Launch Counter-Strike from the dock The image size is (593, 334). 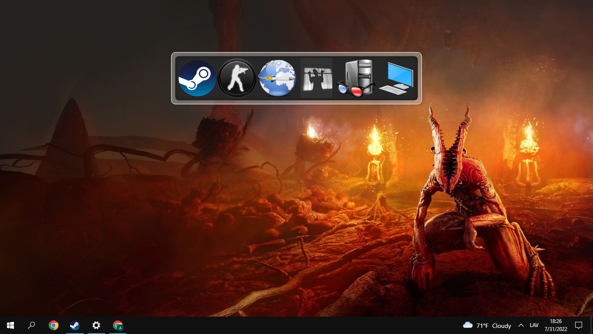[x=237, y=78]
